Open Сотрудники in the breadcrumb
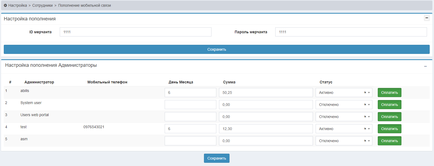Screen dimensions: 434x166 43,5
